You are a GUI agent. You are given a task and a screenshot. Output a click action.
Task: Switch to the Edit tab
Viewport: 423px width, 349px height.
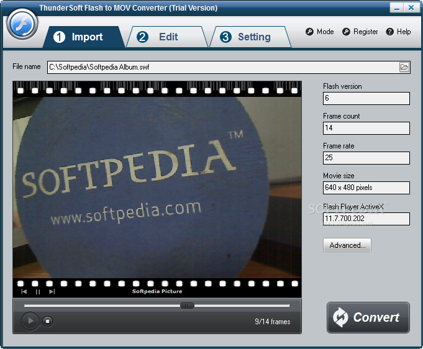tap(166, 37)
